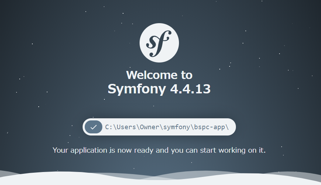The width and height of the screenshot is (321, 185).
Task: Click the 'Welcome to' heading line
Action: tap(159, 75)
